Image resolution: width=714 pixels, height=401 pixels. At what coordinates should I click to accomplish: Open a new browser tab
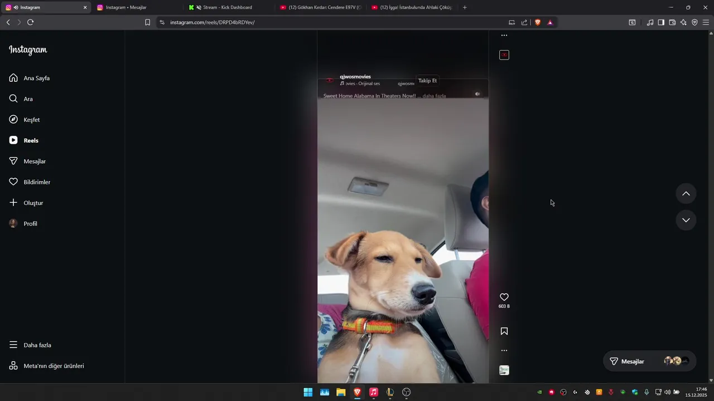[x=465, y=7]
